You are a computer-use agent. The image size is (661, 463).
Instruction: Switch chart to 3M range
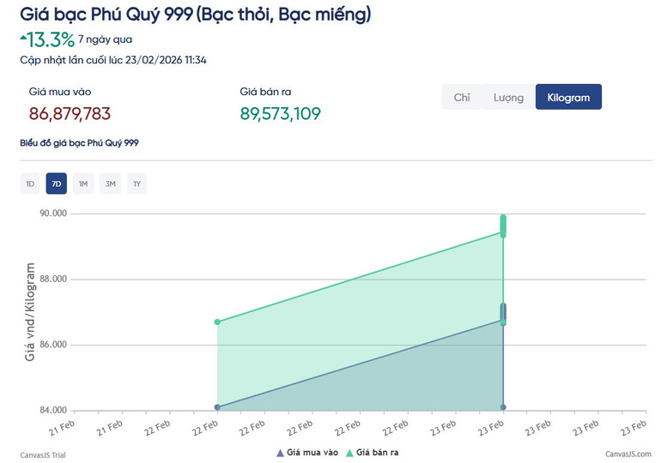click(x=110, y=183)
